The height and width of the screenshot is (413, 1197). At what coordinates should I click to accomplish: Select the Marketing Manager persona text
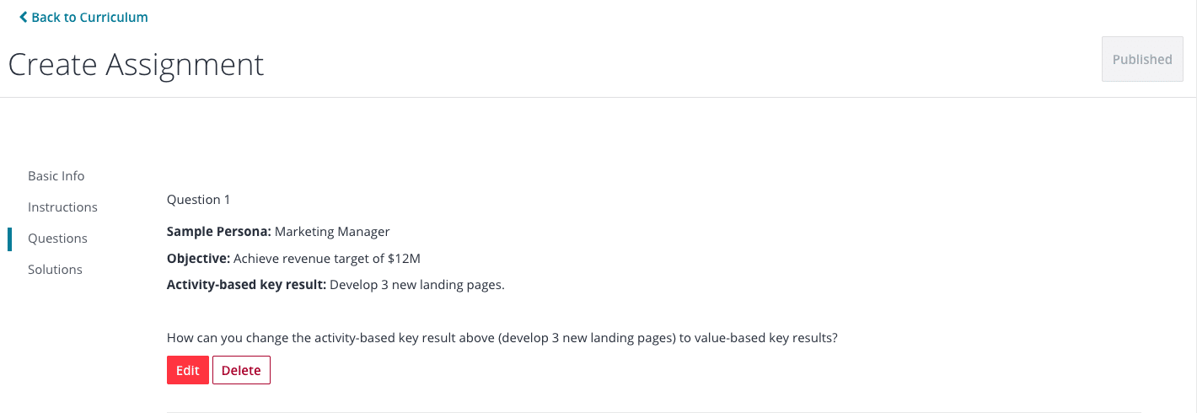click(332, 232)
